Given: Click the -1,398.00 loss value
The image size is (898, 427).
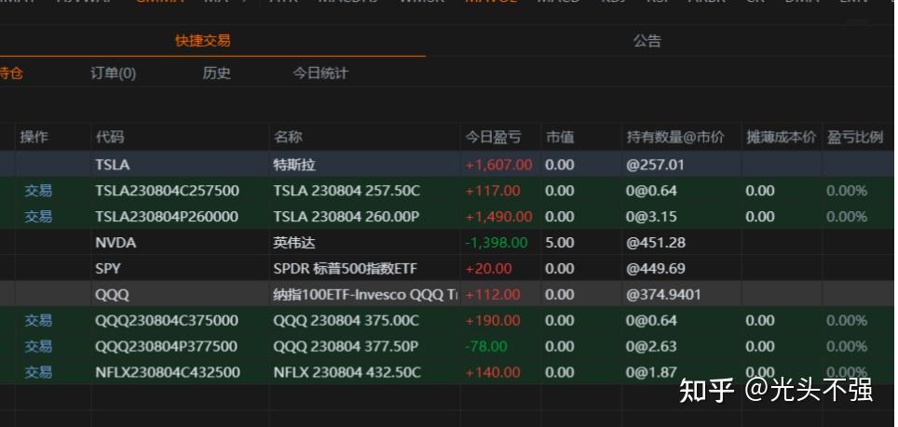Looking at the screenshot, I should pos(497,243).
